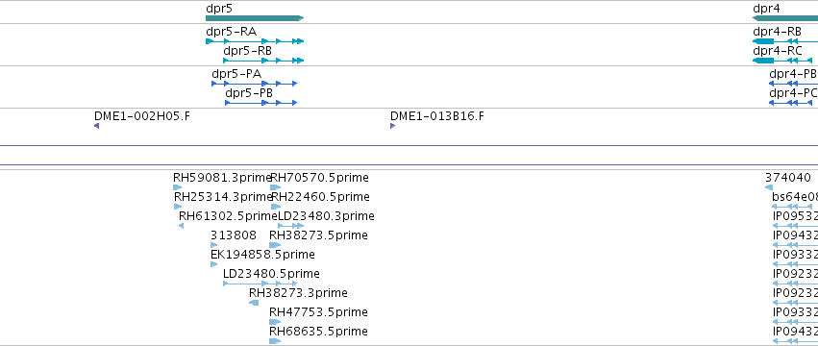The height and width of the screenshot is (346, 818).
Task: Open EST RH59081.3prime
Action: (x=178, y=187)
